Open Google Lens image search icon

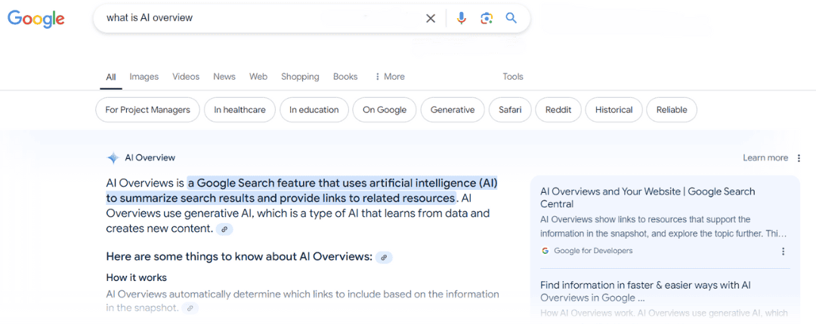[486, 19]
